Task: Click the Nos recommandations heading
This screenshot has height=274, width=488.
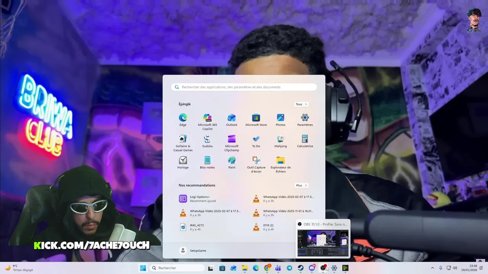Action: click(x=197, y=185)
